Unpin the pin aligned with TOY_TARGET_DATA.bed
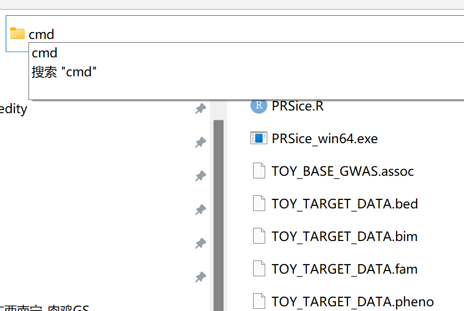 coord(200,209)
